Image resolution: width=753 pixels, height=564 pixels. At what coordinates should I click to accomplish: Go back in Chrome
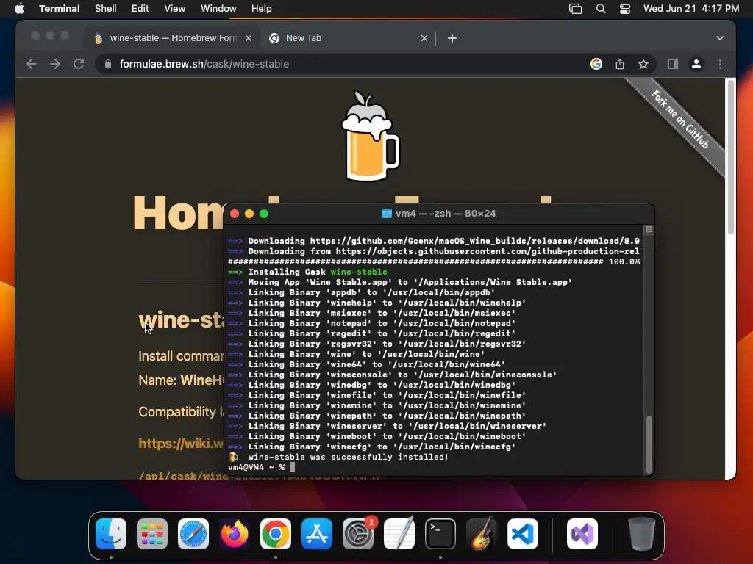pyautogui.click(x=32, y=64)
